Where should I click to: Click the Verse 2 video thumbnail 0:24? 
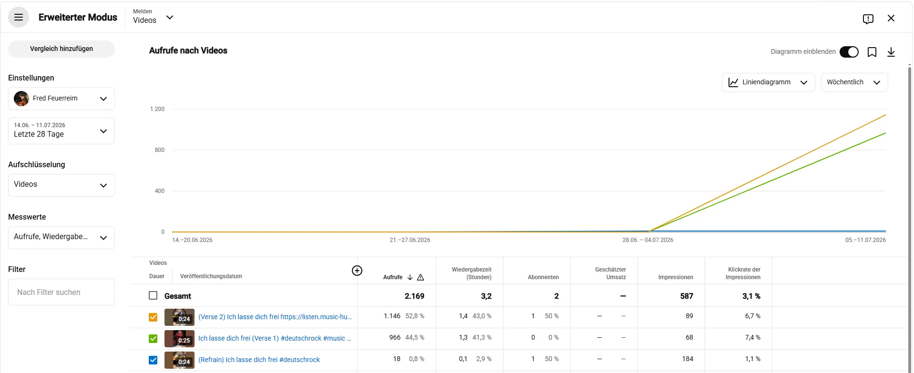pos(179,317)
